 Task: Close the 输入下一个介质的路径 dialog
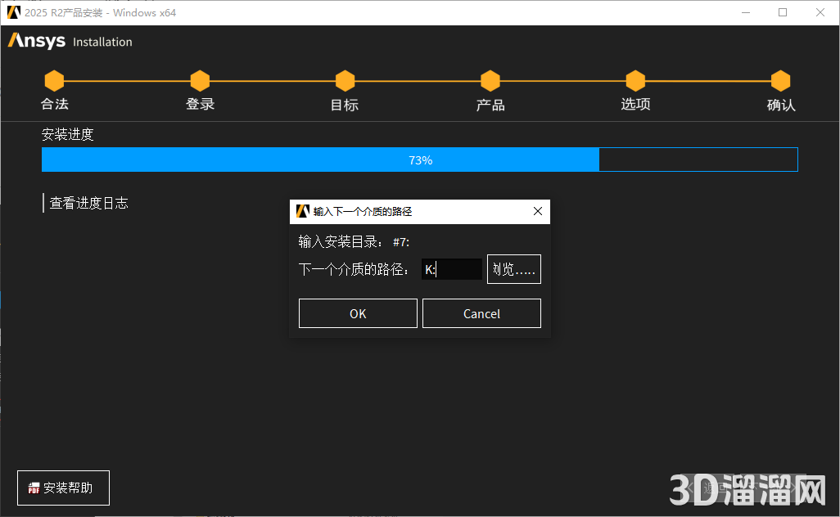538,211
